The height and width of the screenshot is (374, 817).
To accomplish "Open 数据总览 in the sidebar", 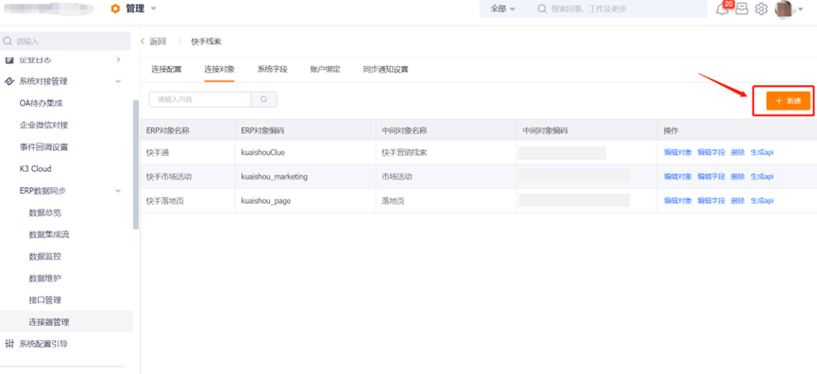I will pos(45,212).
